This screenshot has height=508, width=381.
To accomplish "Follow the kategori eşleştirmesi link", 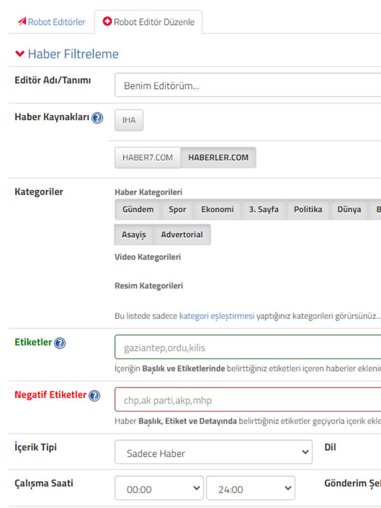I will [x=217, y=316].
